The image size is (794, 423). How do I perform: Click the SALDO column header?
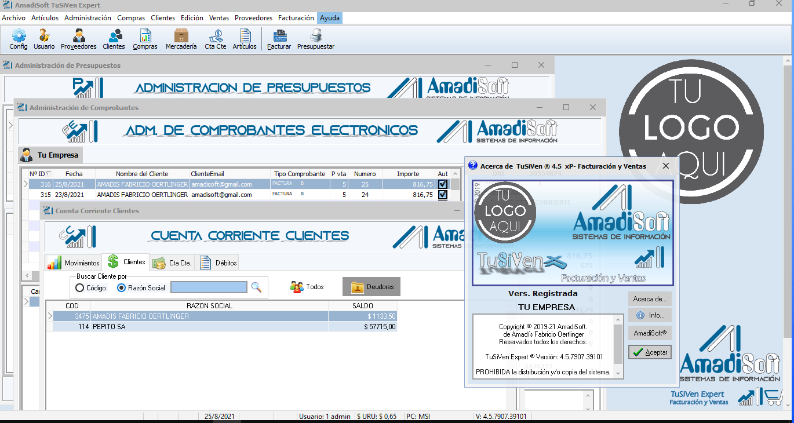(363, 305)
